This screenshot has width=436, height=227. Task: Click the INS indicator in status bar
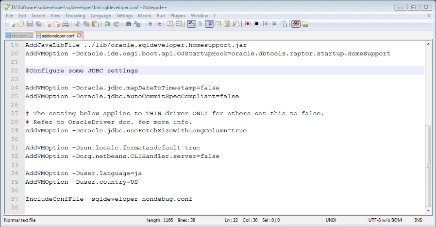[419, 220]
